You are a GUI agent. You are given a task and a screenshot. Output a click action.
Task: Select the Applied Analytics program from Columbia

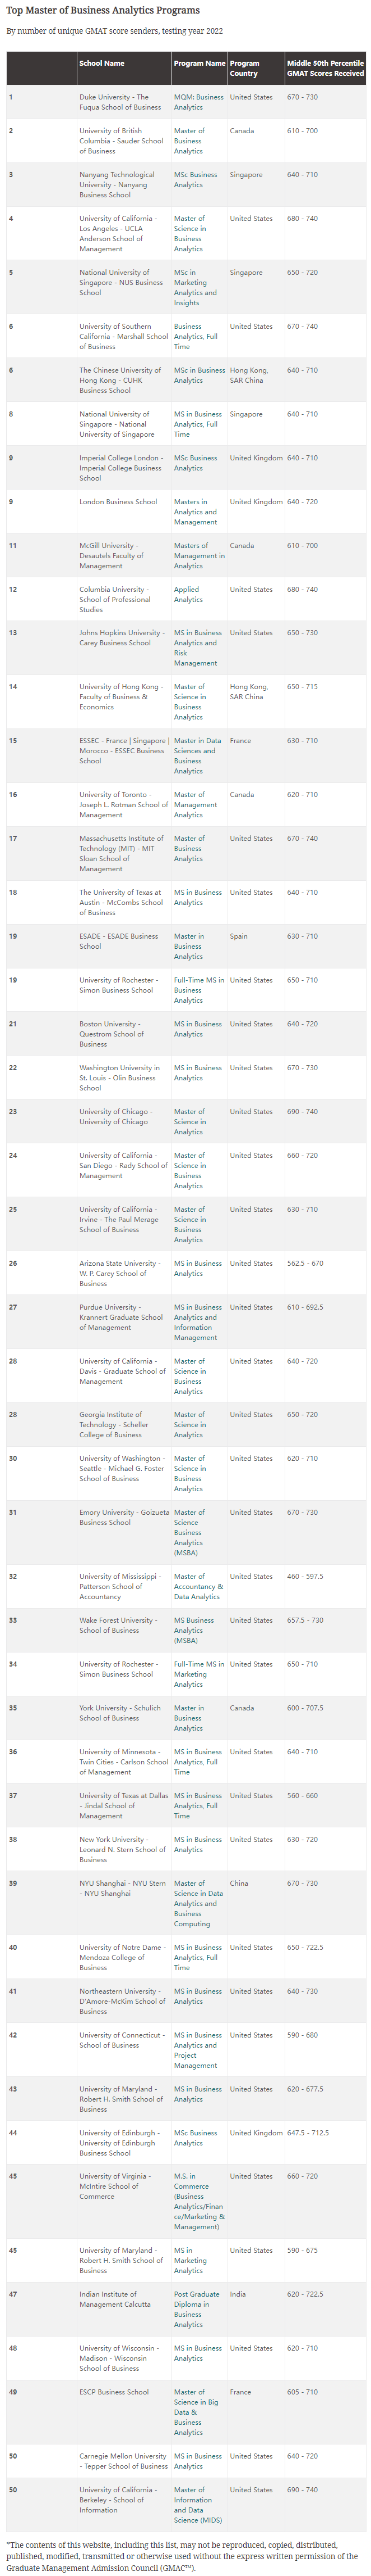[188, 594]
